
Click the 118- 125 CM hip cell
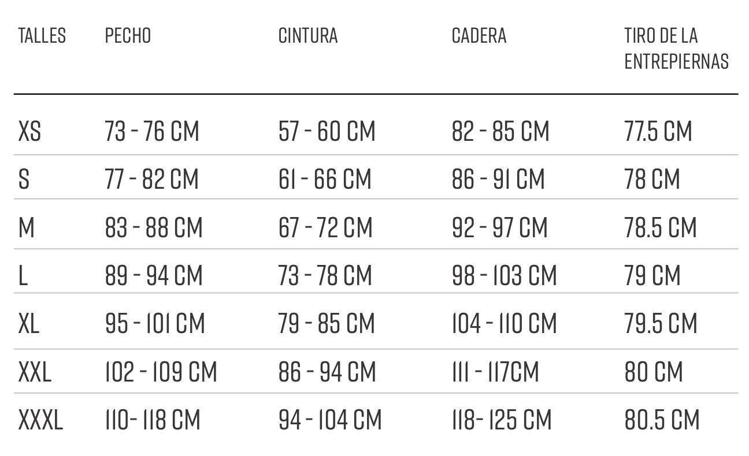pos(502,420)
